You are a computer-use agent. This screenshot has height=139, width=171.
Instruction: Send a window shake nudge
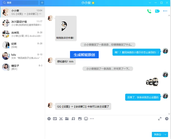coord(86,119)
